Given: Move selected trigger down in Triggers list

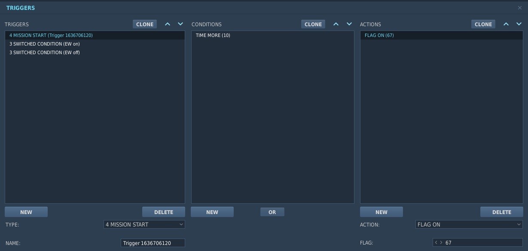Looking at the screenshot, I should point(180,24).
